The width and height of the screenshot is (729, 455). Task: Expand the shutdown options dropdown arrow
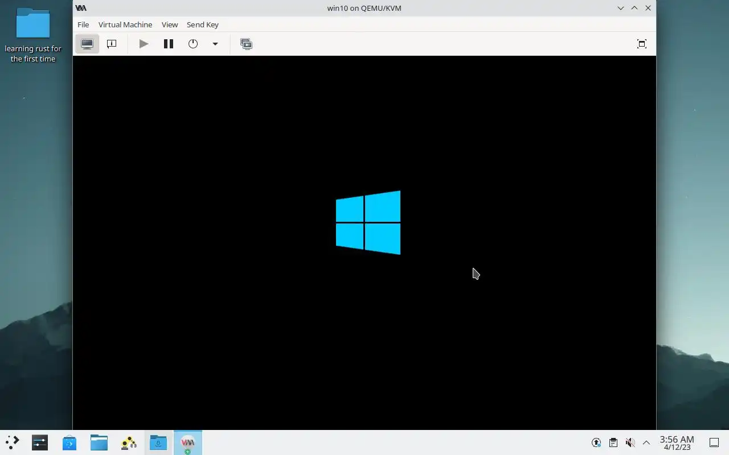pos(215,44)
